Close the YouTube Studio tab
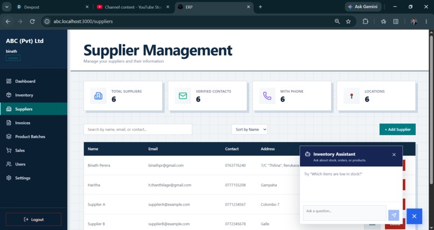The height and width of the screenshot is (230, 434). click(168, 7)
